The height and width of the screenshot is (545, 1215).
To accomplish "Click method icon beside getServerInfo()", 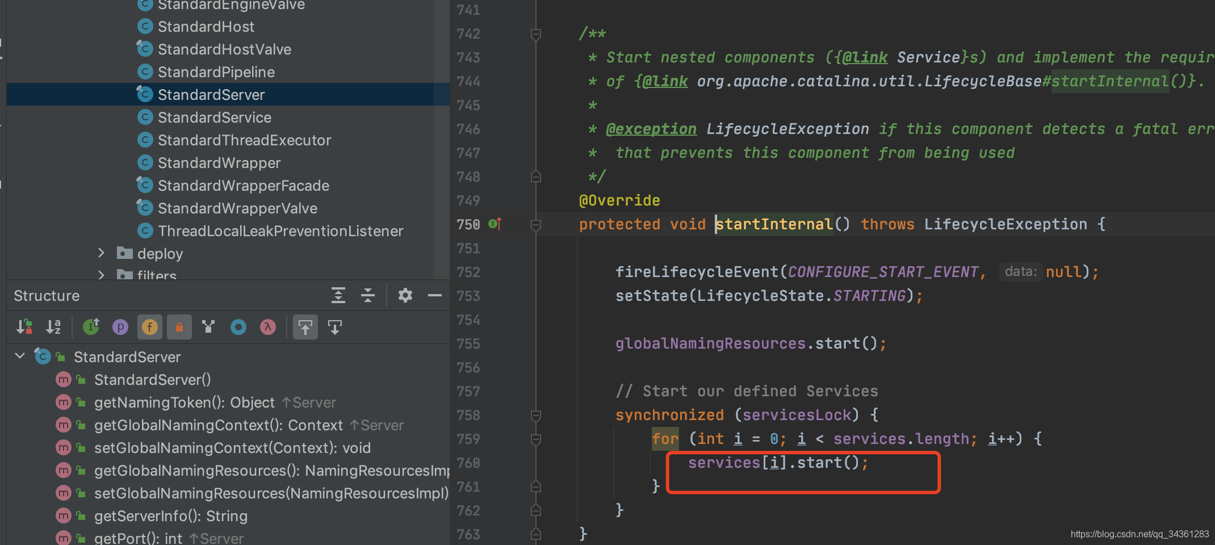I will (x=64, y=515).
